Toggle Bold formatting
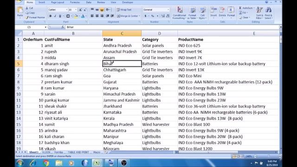Viewport: 297px width, 167px height. click(51, 16)
